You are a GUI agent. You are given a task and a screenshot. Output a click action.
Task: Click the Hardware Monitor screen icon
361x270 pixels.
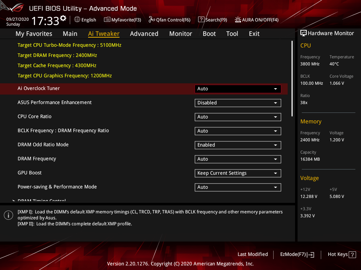pyautogui.click(x=304, y=33)
